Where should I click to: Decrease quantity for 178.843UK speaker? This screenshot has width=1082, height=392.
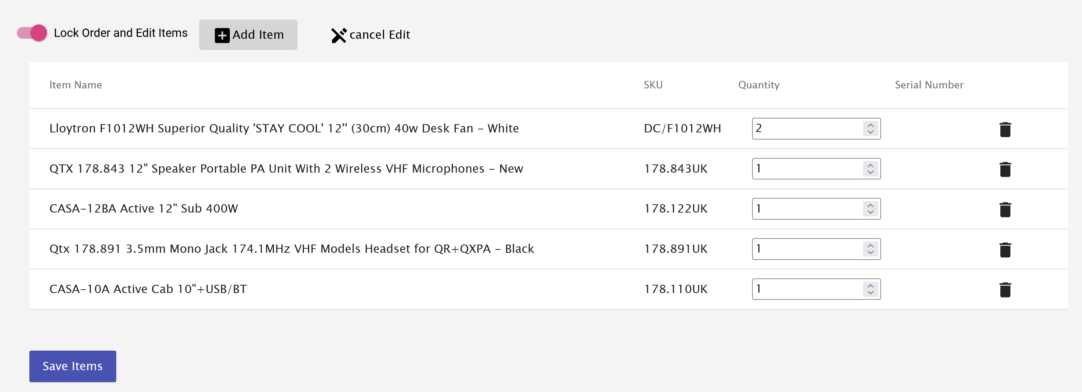click(870, 172)
